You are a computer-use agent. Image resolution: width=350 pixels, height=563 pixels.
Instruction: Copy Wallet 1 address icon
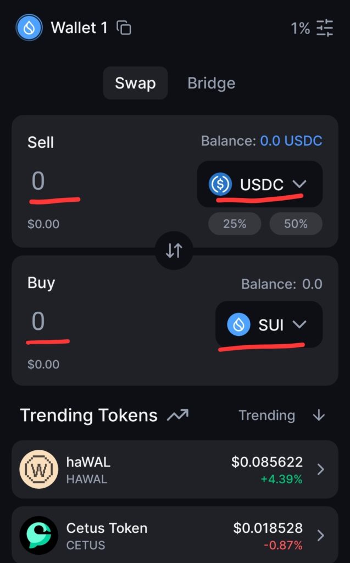click(124, 28)
